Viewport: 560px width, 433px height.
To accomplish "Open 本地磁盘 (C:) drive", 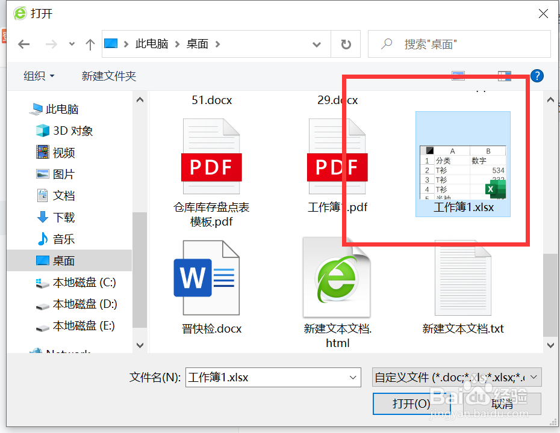I will coord(76,283).
